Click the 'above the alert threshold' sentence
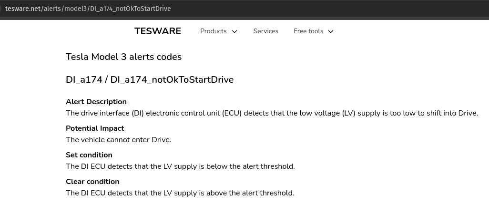Viewport: 489px width, 204px height. tap(180, 193)
